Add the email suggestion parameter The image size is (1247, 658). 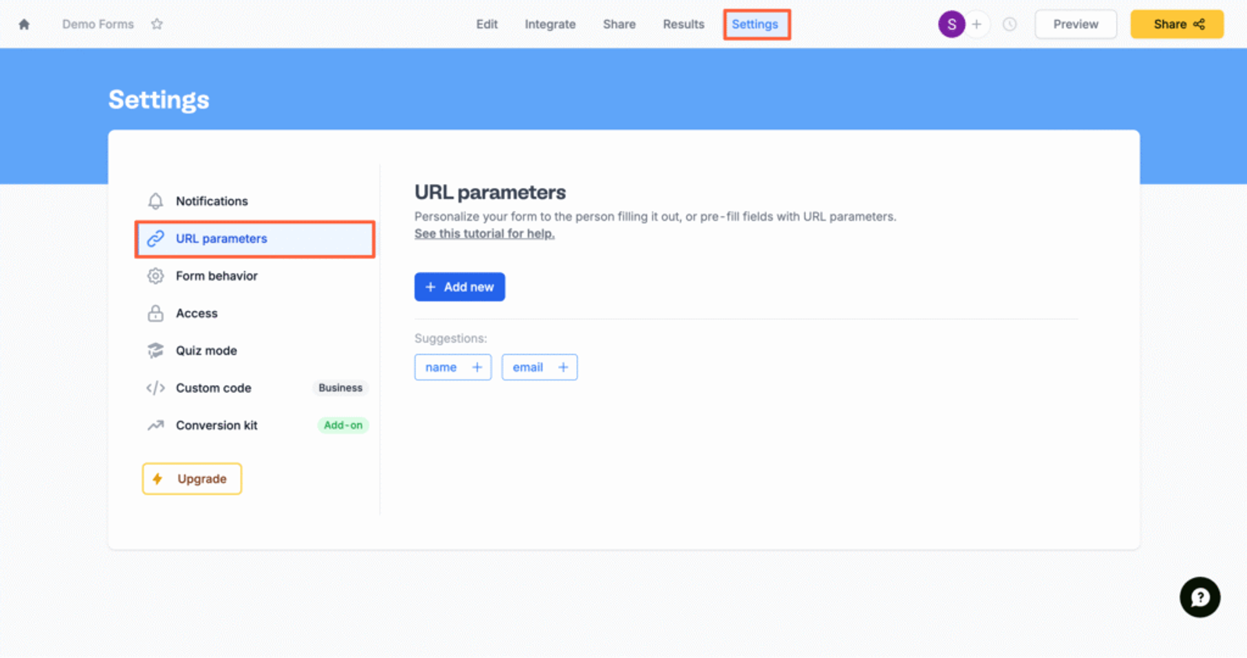point(539,367)
